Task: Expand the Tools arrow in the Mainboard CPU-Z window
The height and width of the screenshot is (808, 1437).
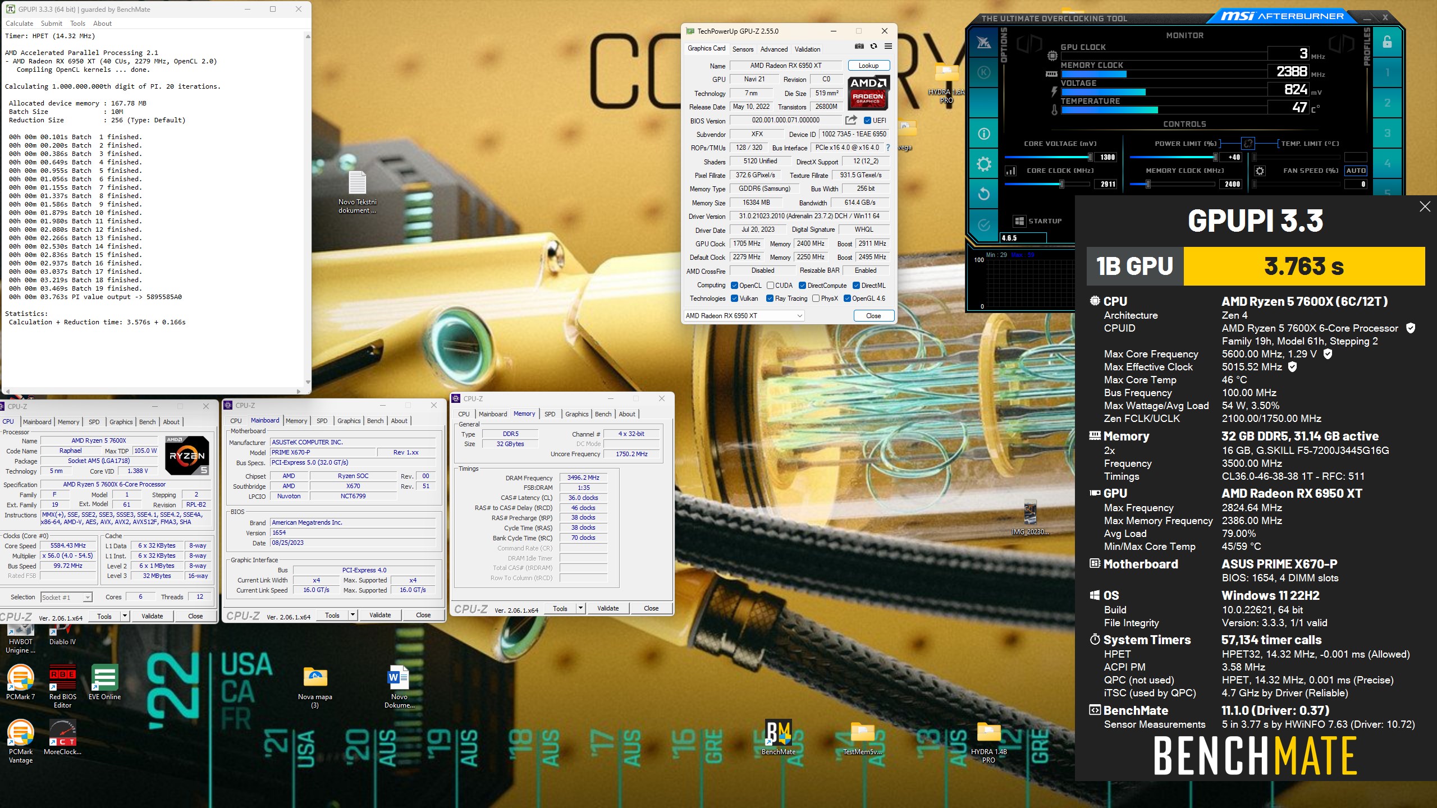Action: point(353,615)
